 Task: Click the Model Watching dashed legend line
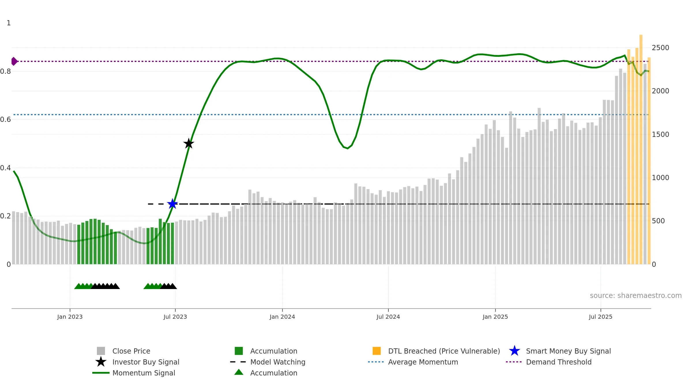[238, 362]
